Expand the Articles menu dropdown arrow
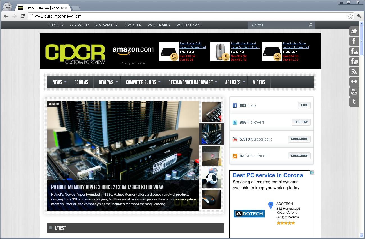365x239 pixels. [244, 82]
